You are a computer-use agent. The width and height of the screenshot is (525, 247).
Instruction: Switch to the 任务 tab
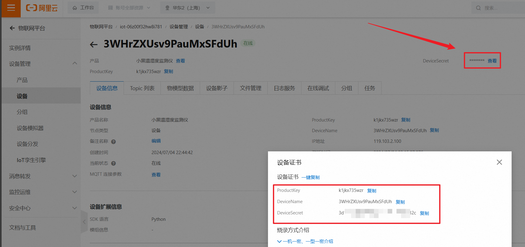(x=370, y=88)
